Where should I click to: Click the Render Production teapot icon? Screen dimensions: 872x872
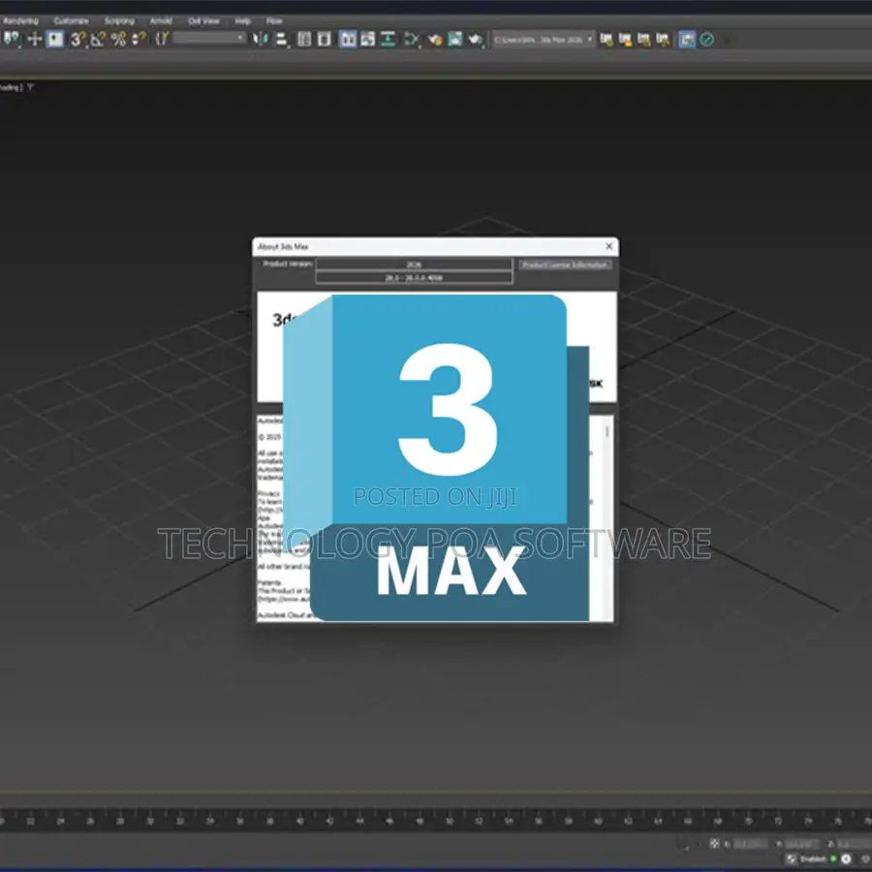(x=475, y=39)
